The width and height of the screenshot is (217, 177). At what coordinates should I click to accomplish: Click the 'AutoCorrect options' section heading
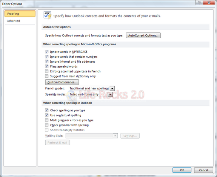click(57, 27)
